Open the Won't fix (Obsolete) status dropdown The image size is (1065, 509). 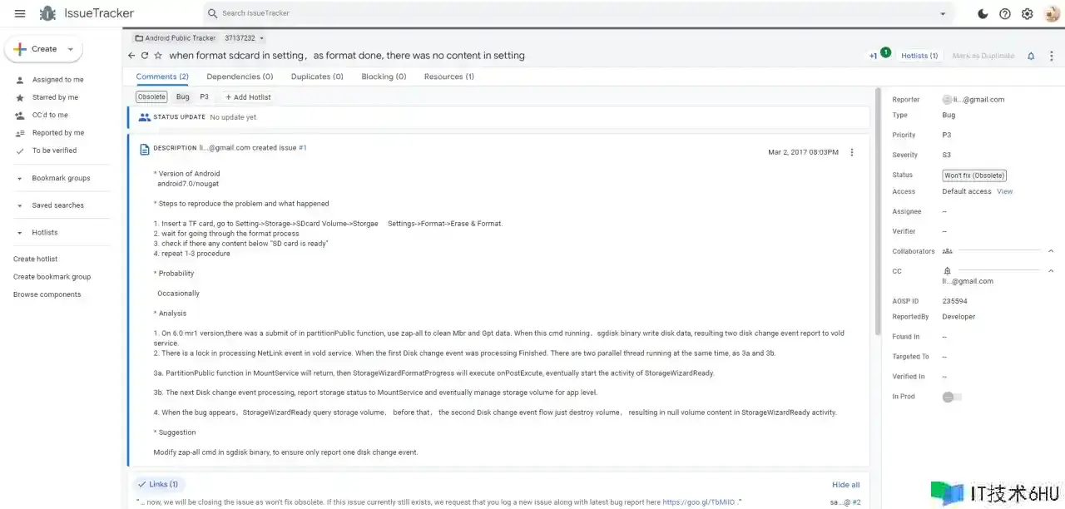pos(974,175)
